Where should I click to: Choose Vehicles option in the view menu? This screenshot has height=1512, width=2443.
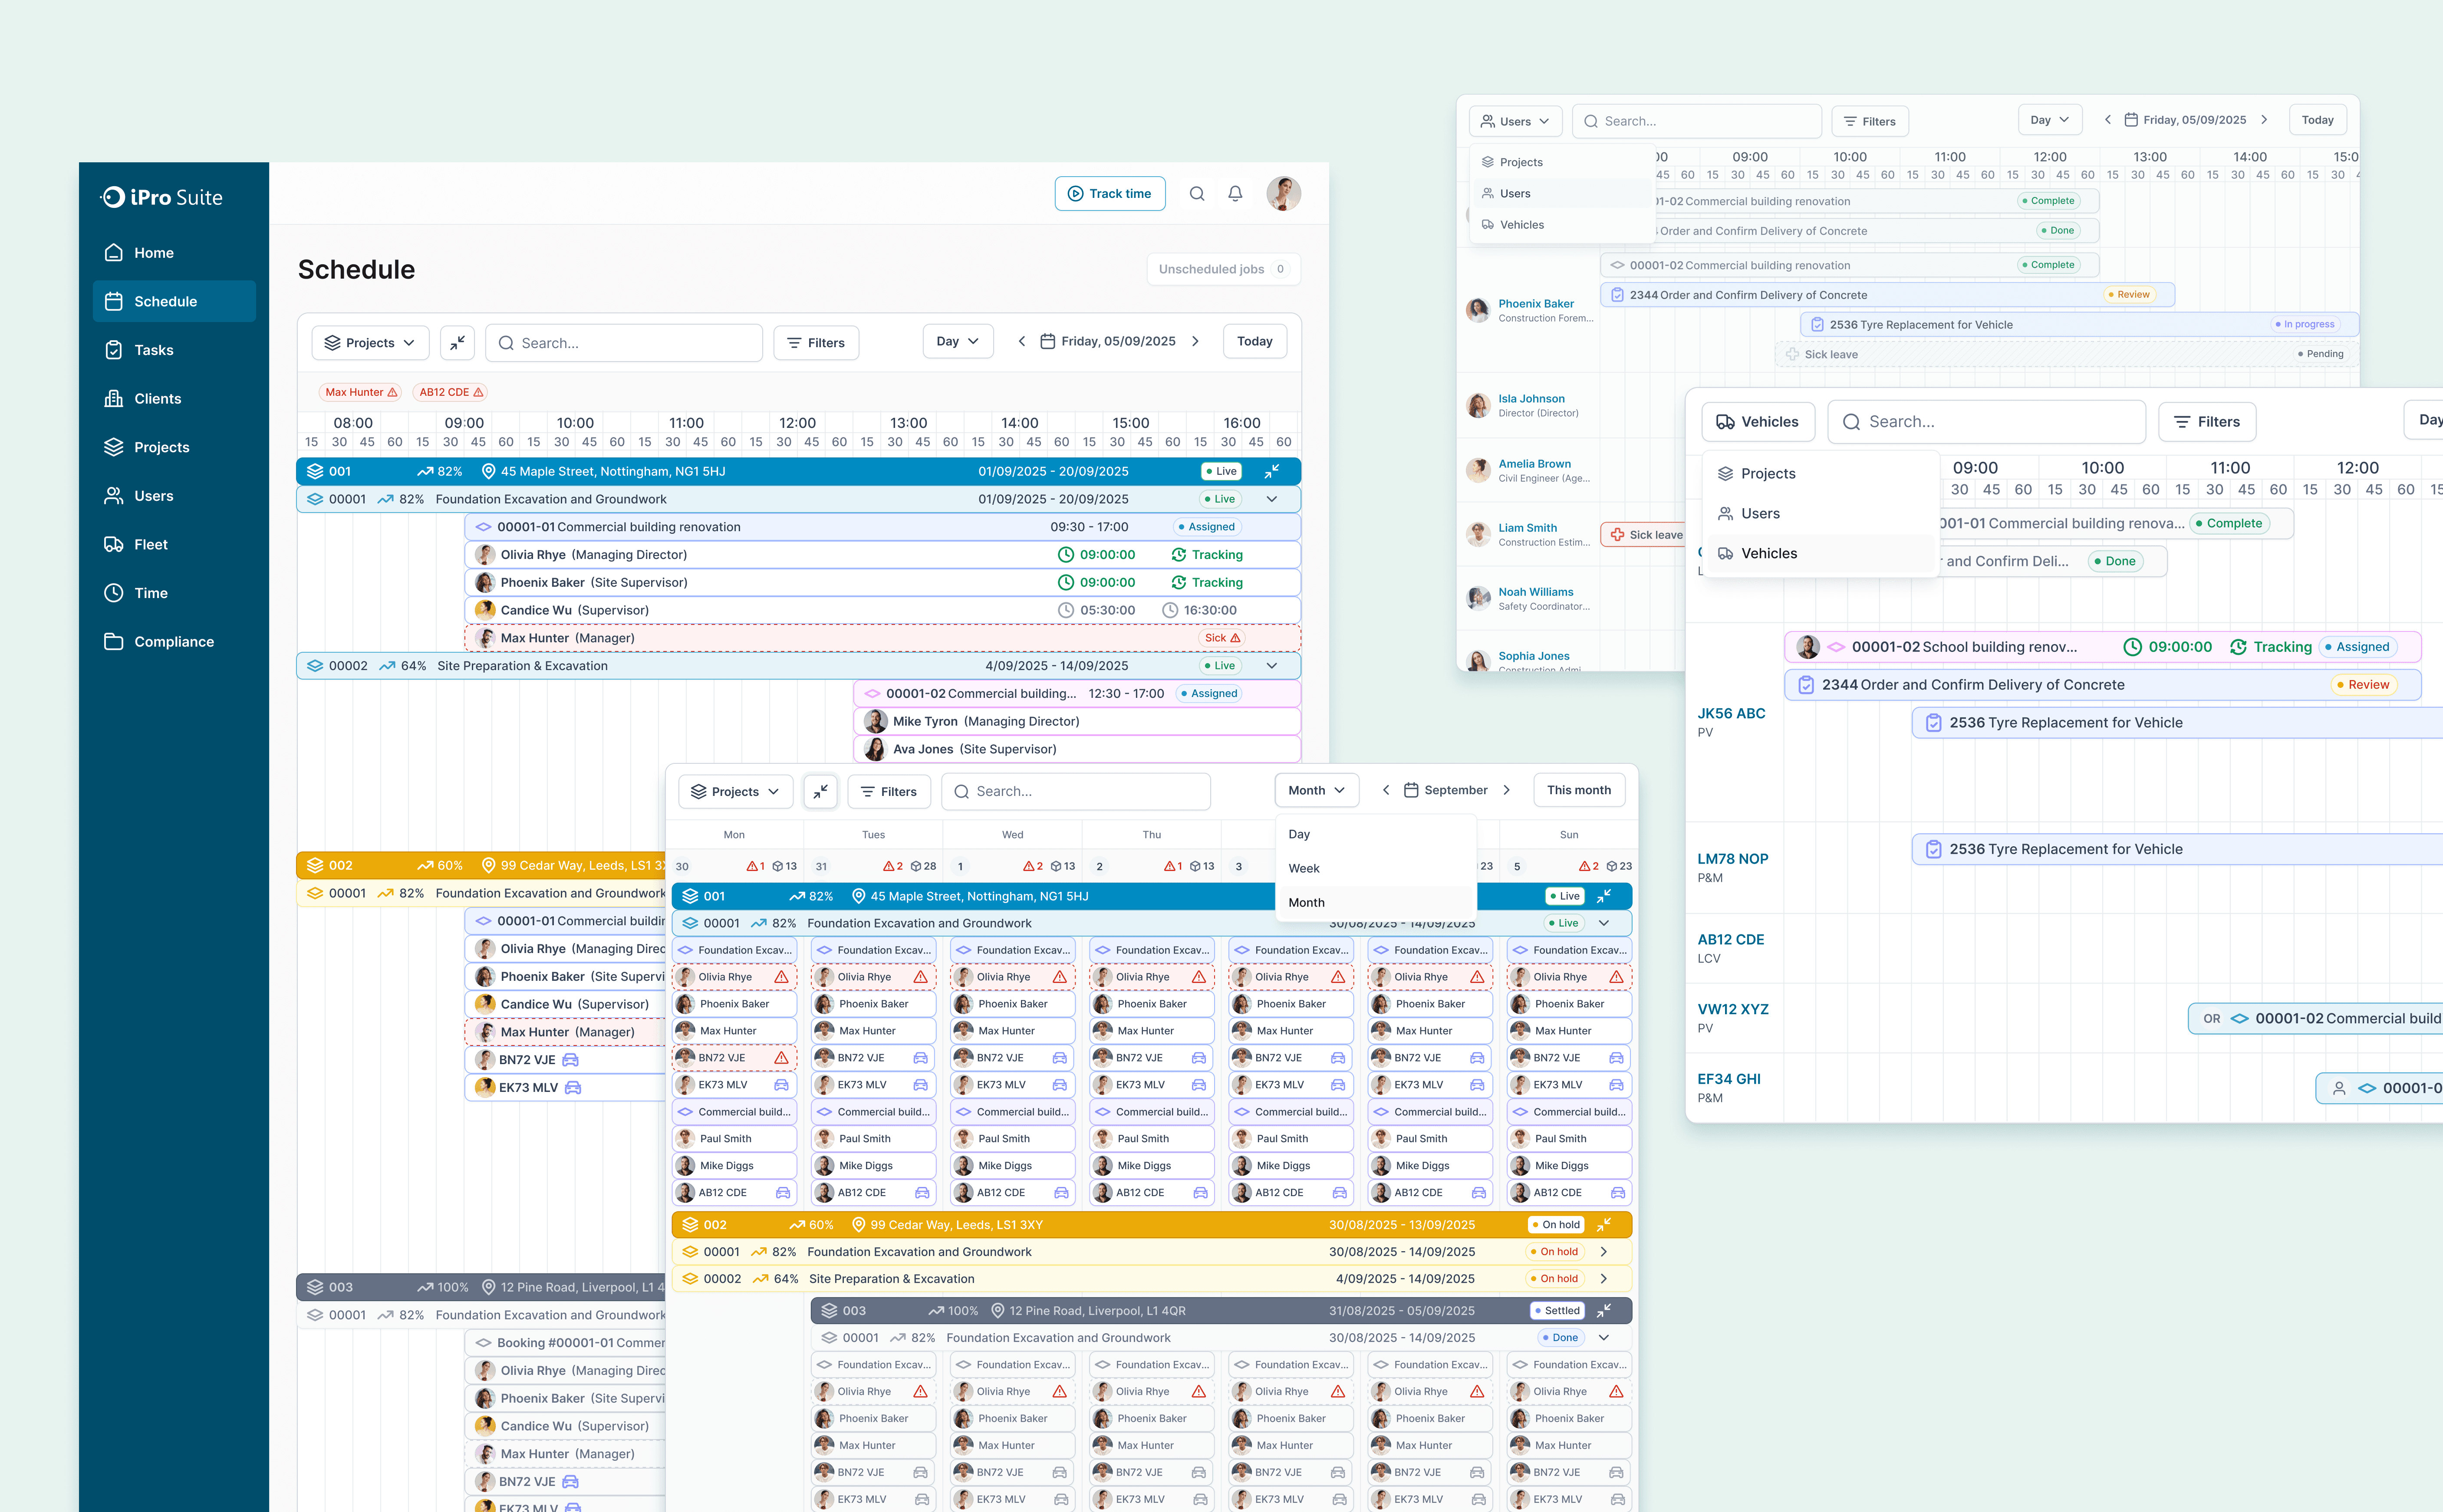click(1768, 553)
